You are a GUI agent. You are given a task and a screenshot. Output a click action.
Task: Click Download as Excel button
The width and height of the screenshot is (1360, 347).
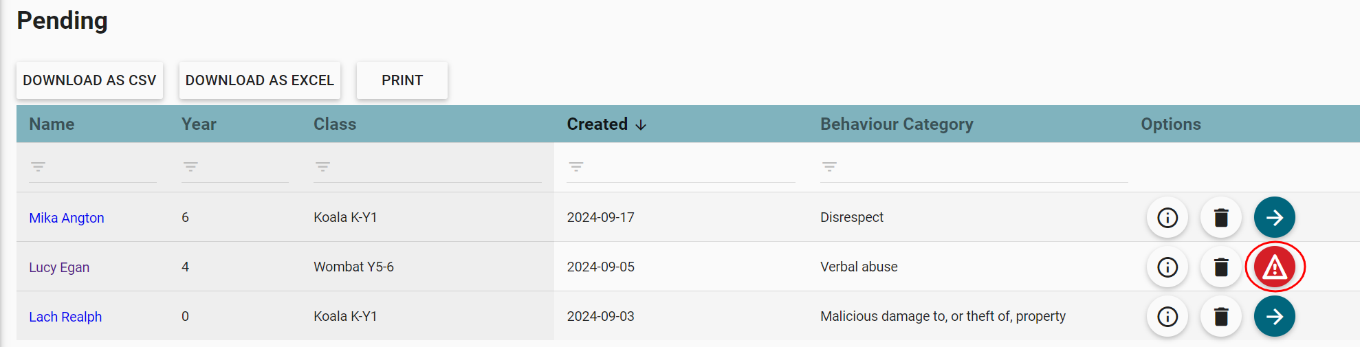click(x=259, y=80)
